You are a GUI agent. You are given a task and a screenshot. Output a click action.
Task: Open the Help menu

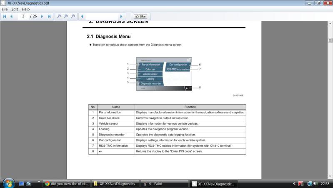point(25,9)
